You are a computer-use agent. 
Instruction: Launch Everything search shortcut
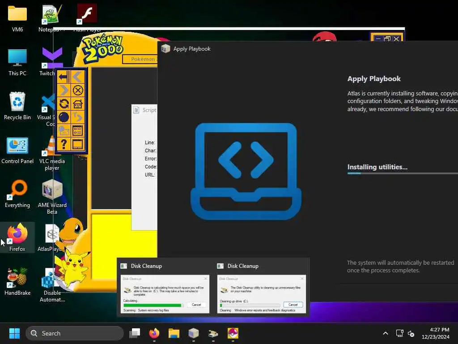(17, 193)
